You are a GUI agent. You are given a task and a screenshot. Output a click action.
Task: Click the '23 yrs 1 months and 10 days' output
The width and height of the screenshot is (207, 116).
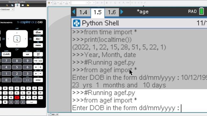[x=119, y=85]
